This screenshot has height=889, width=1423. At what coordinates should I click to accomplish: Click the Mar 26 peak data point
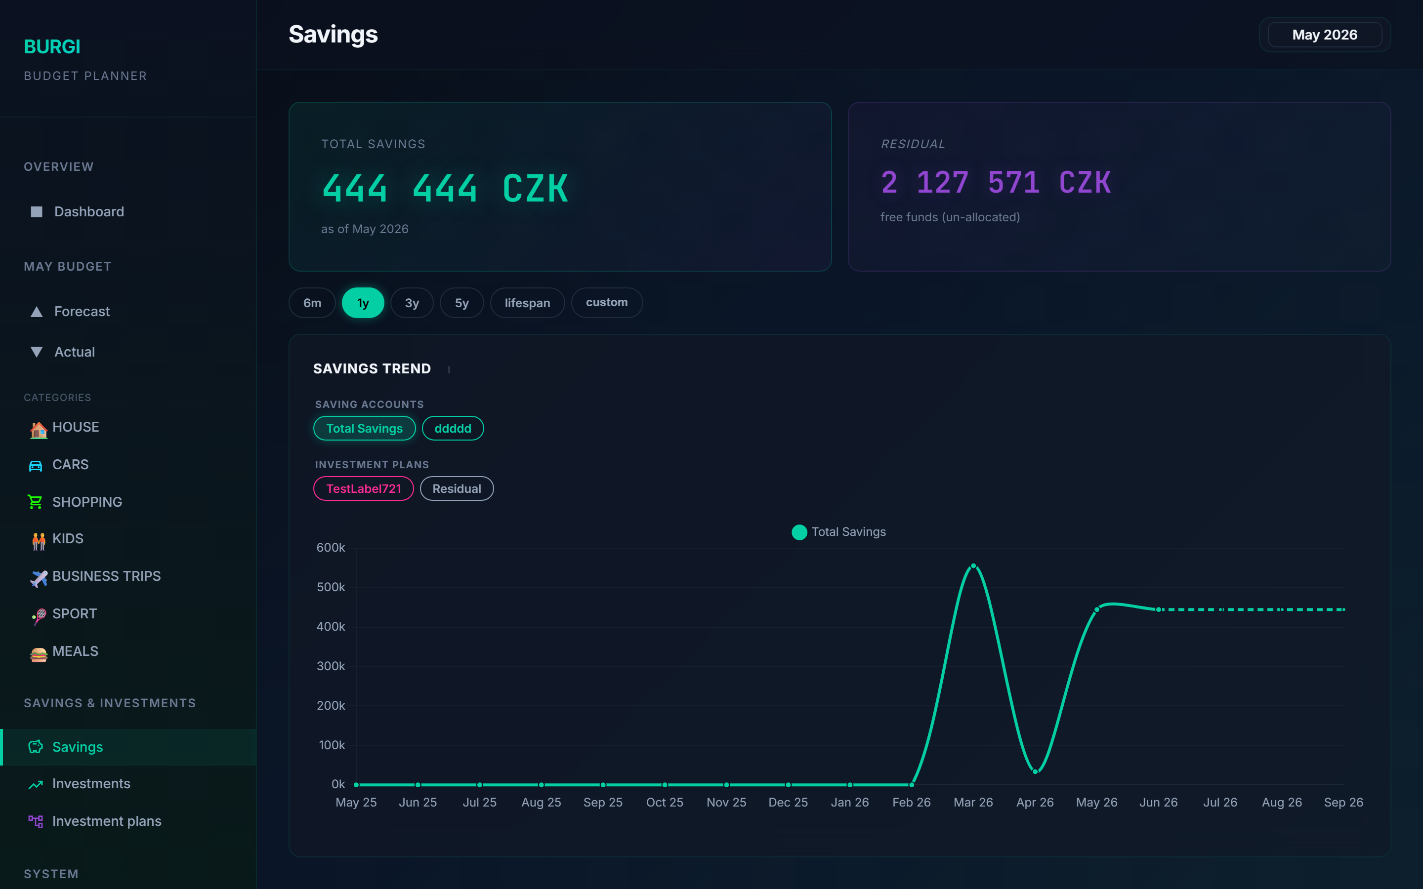pyautogui.click(x=973, y=566)
